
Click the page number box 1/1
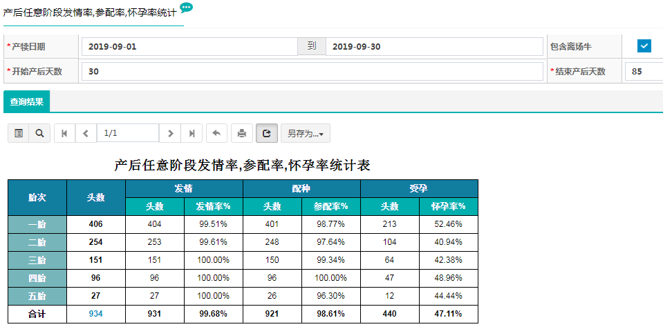[x=128, y=133]
